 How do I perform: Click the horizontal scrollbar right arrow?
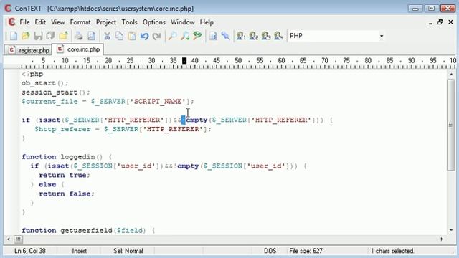[x=442, y=239]
